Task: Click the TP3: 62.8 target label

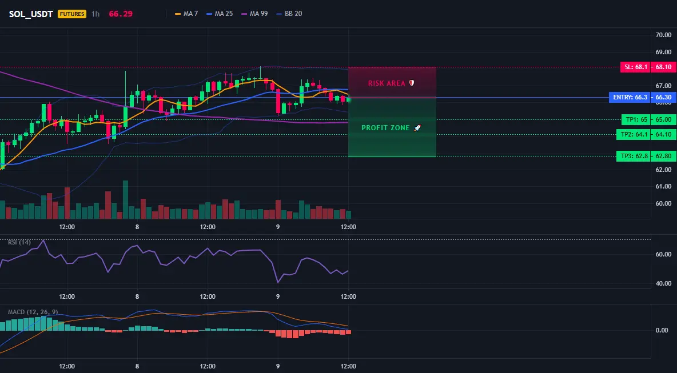Action: click(x=634, y=156)
